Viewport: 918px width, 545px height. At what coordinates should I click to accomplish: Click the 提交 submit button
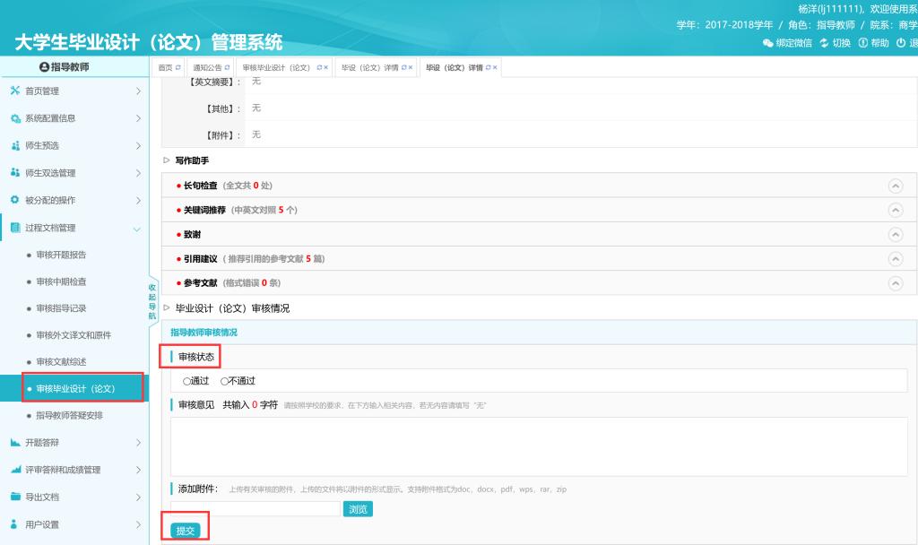(186, 531)
